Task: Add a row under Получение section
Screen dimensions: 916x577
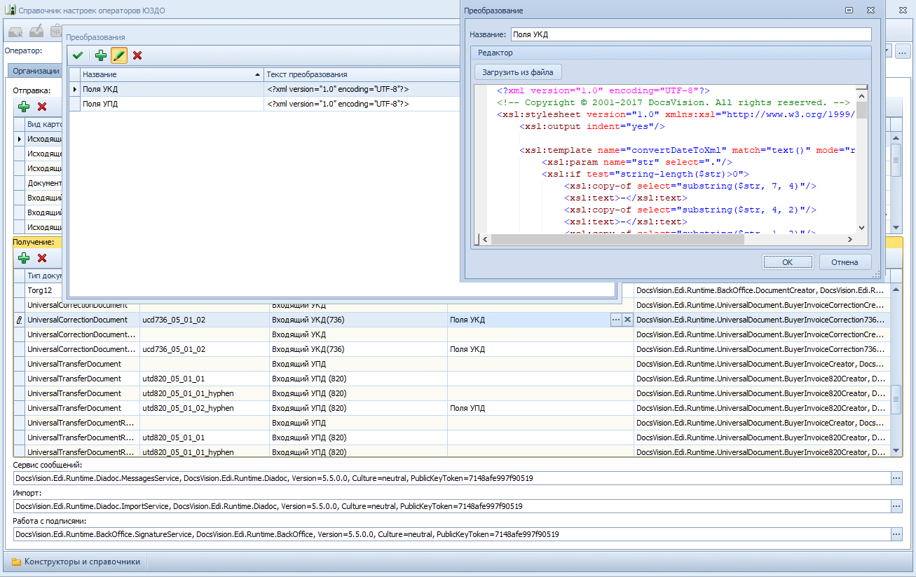Action: (24, 258)
